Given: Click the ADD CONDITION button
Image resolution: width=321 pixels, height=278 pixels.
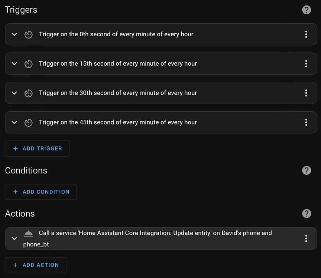Looking at the screenshot, I should [41, 192].
